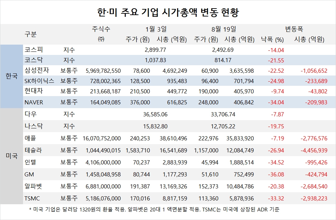This screenshot has height=220, width=336.
Task: Click GM change -424,794
Action: [316, 174]
